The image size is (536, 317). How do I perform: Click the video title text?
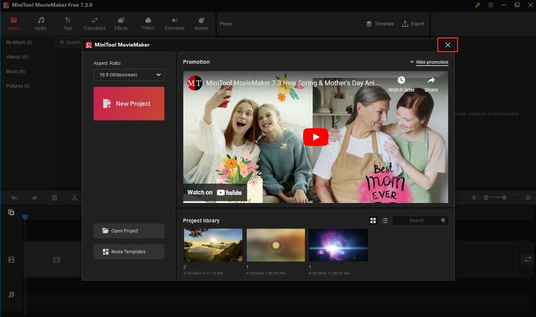coord(293,83)
